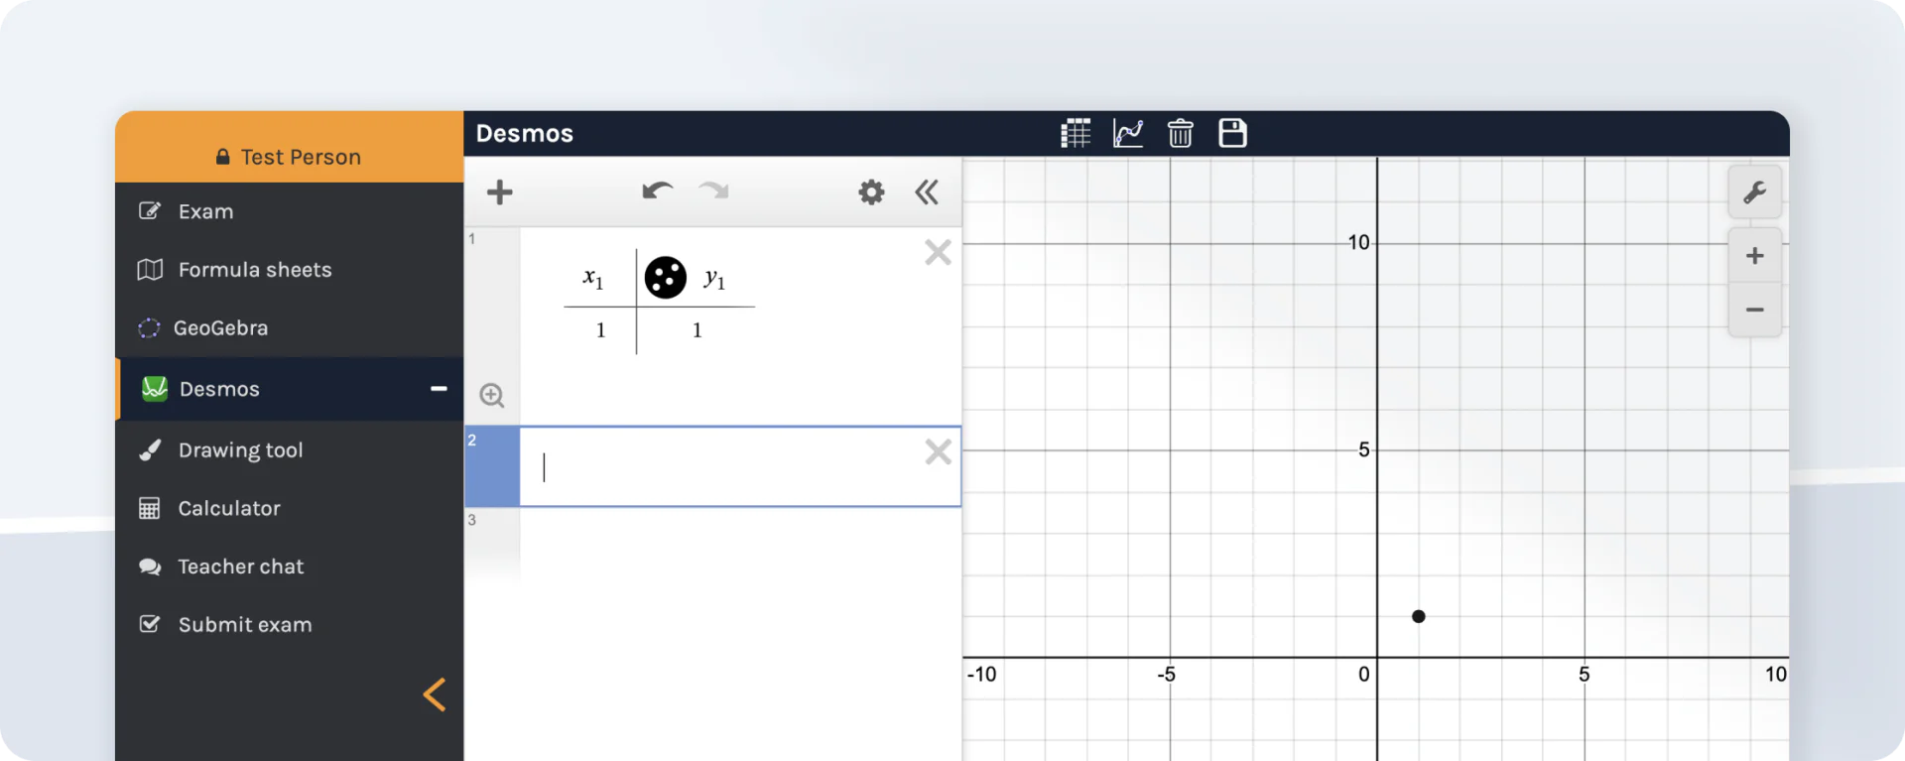Viewport: 1905px width, 761px height.
Task: Click the trash can icon in header
Action: [x=1180, y=133]
